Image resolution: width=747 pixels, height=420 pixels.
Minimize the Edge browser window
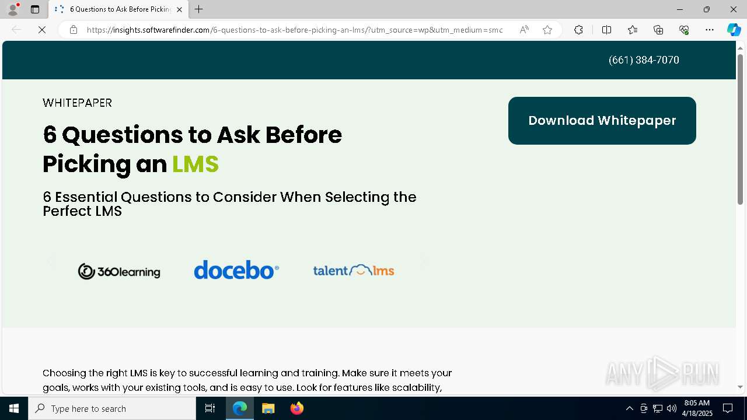tap(679, 9)
